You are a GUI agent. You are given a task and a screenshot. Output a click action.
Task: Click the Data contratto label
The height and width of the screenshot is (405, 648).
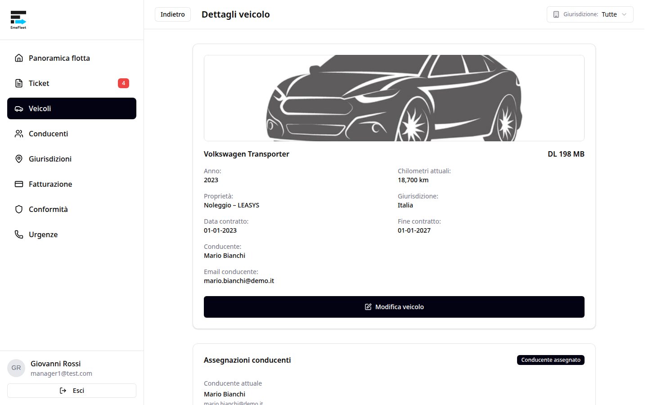226,221
